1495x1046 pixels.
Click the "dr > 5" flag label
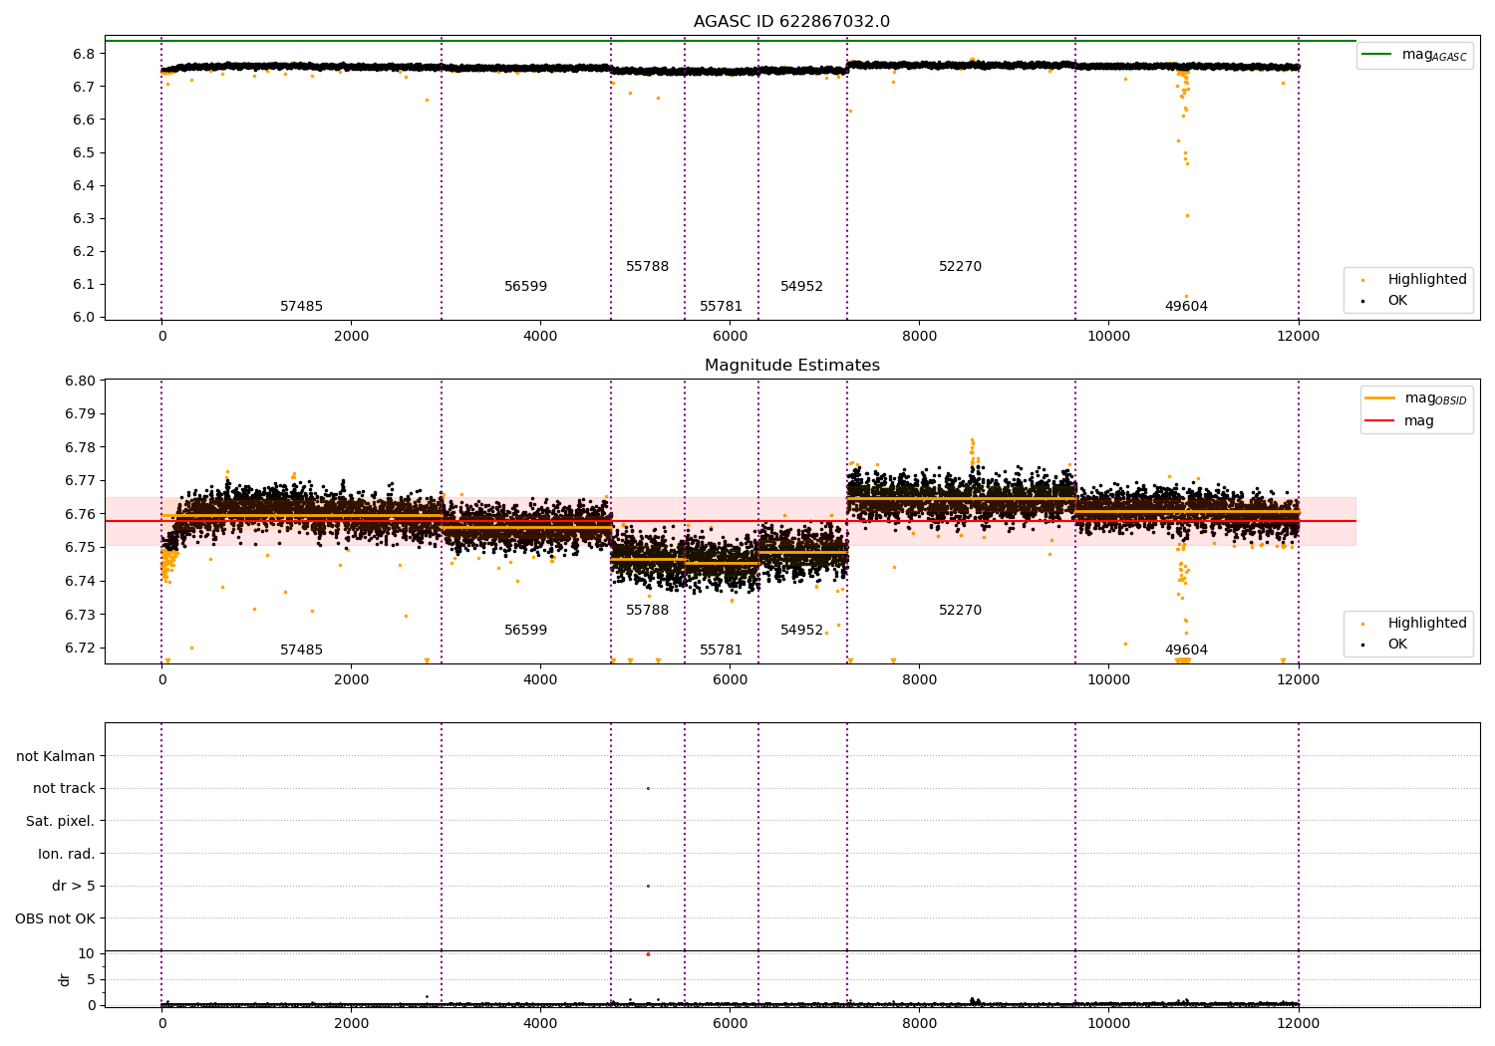[74, 887]
